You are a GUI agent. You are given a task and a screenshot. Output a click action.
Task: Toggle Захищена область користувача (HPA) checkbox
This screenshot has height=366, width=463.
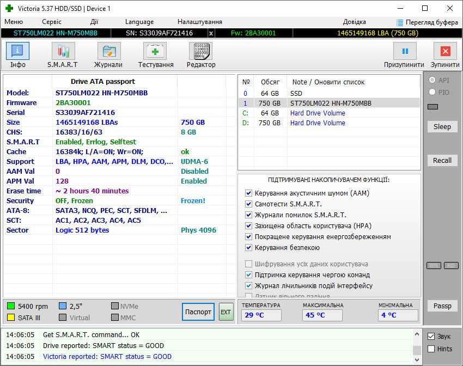click(x=248, y=226)
